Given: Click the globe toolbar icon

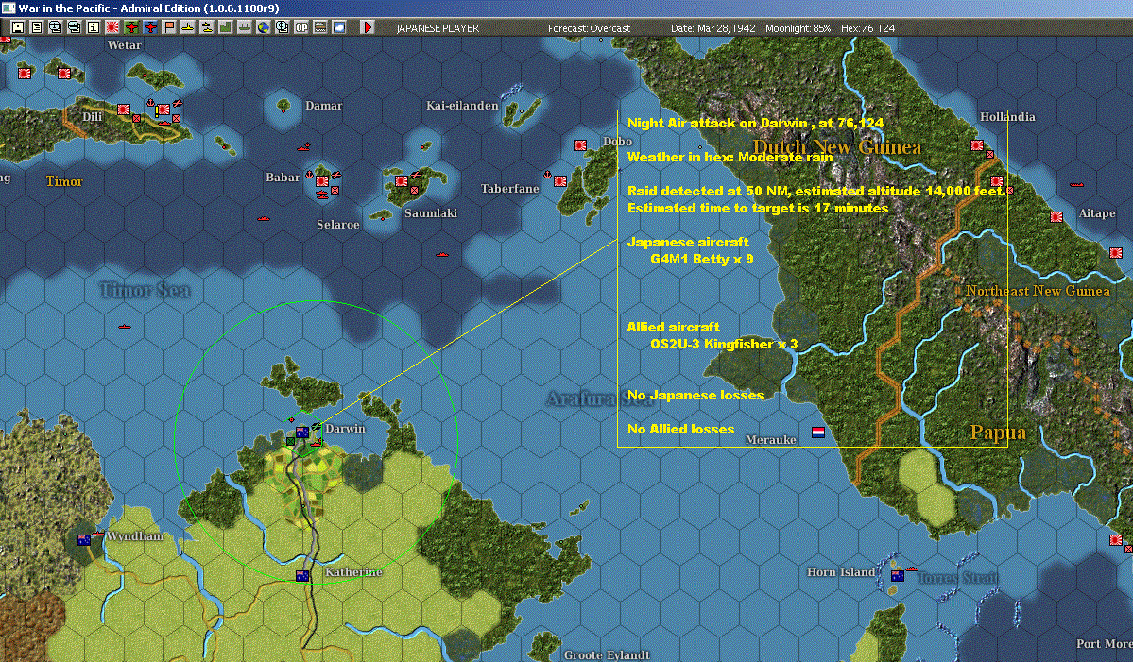Looking at the screenshot, I should coord(264,27).
